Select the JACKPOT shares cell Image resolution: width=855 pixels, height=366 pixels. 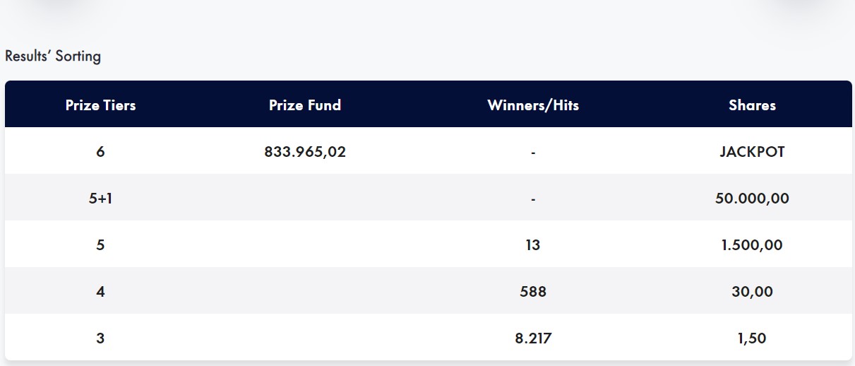[x=752, y=152]
